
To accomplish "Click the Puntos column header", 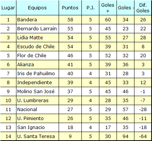I will (x=70, y=8).
